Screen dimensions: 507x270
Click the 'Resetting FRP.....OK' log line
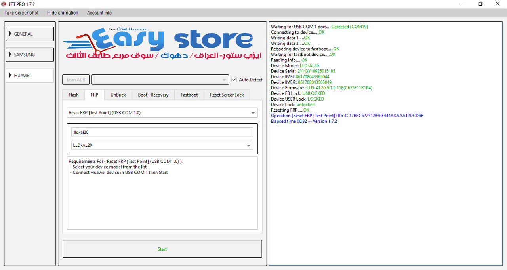pos(290,110)
